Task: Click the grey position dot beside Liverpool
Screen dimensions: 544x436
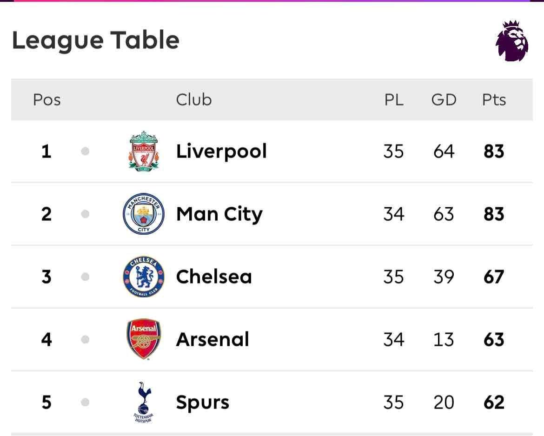Action: [x=85, y=151]
